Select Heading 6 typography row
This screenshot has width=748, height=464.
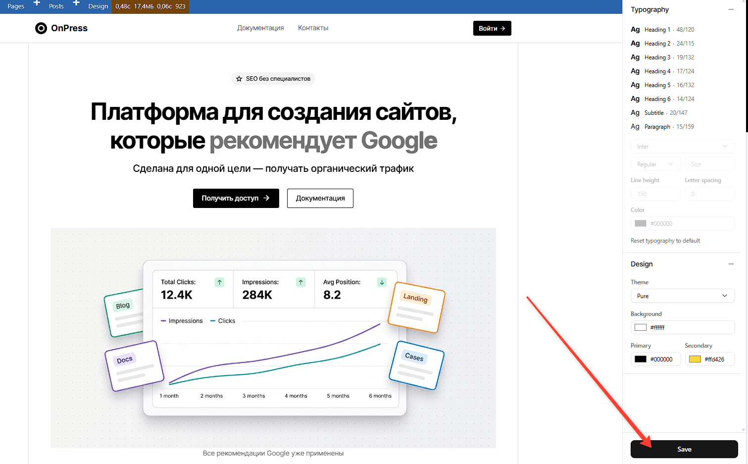[x=663, y=99]
